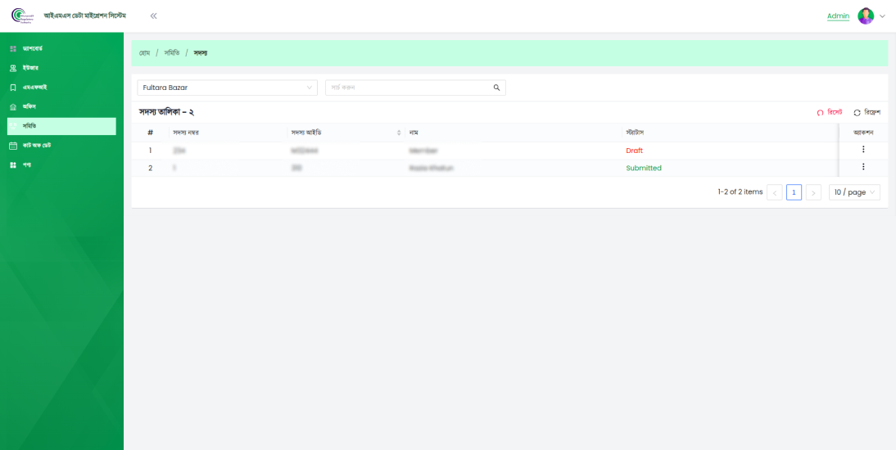
Task: Open ইউজার in the sidebar
Action: click(30, 68)
